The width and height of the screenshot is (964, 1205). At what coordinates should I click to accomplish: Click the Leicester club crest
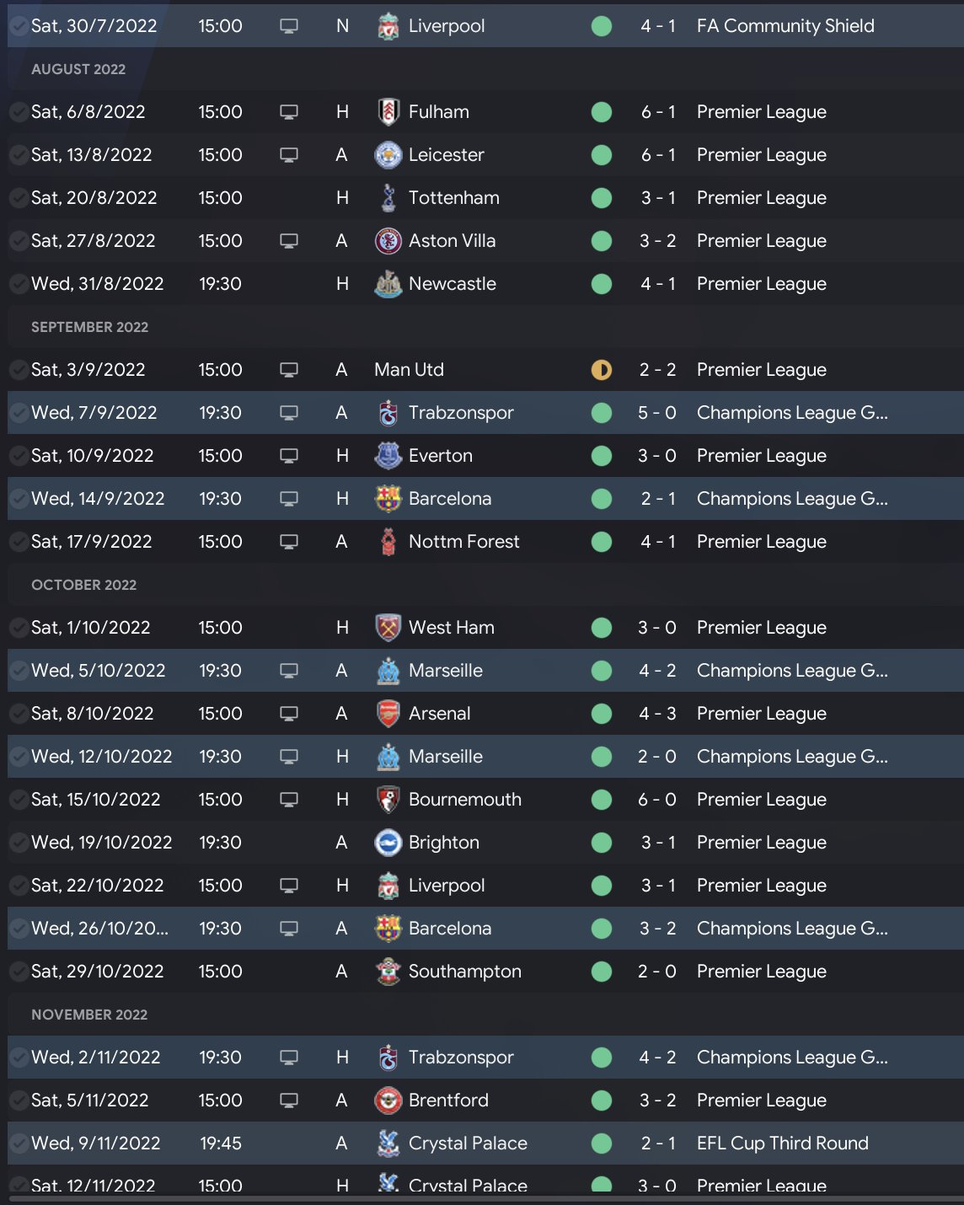[x=388, y=155]
